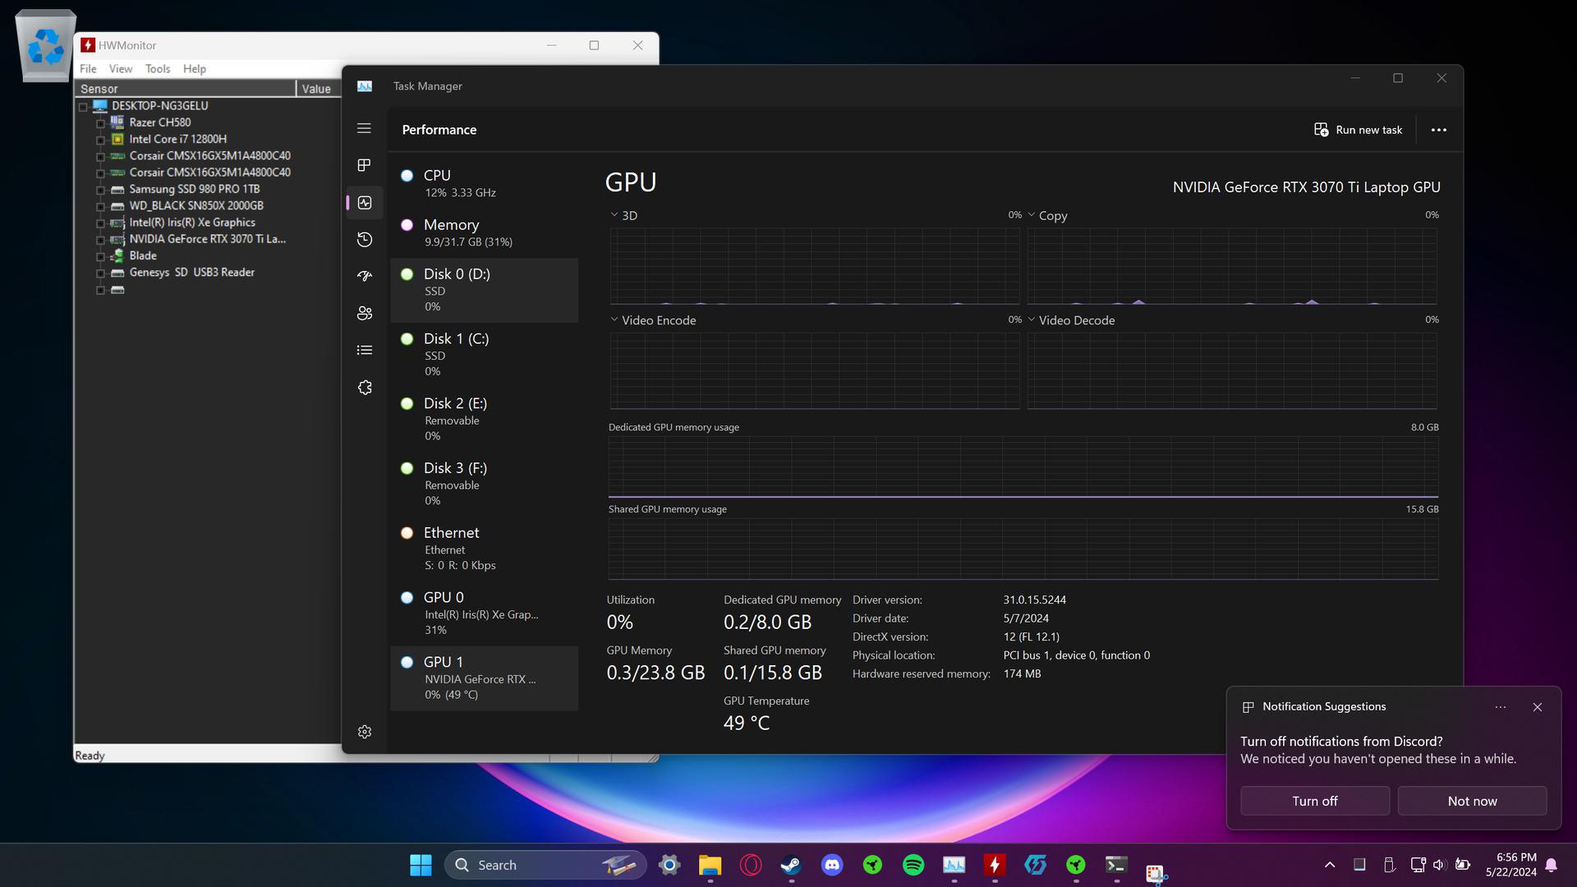Open Discord from the taskbar

[x=832, y=865]
